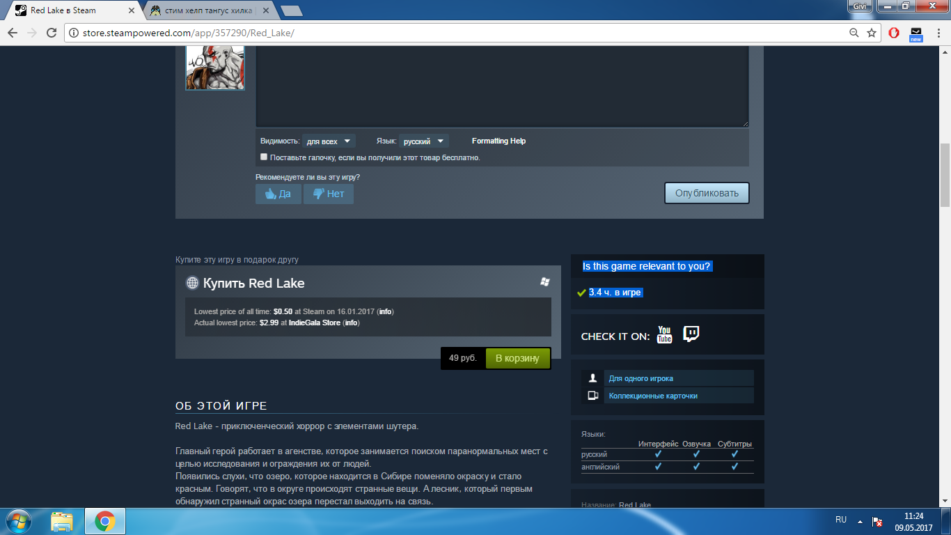The image size is (951, 535).
Task: Tick the received-for-free checkbox
Action: pos(264,157)
